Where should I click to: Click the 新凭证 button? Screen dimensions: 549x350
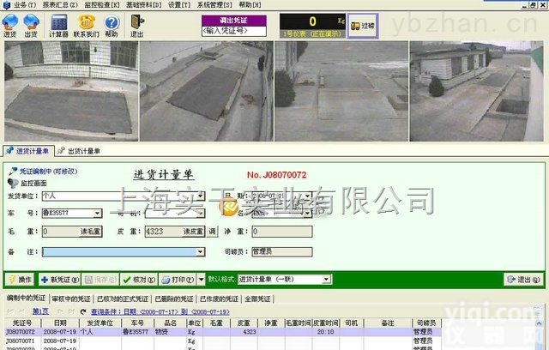[59, 280]
